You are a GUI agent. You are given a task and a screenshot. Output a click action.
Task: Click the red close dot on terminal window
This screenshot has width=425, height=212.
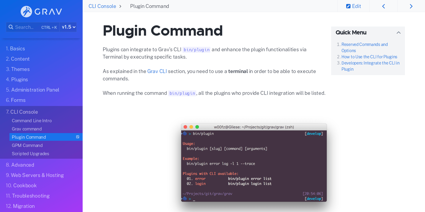185,127
